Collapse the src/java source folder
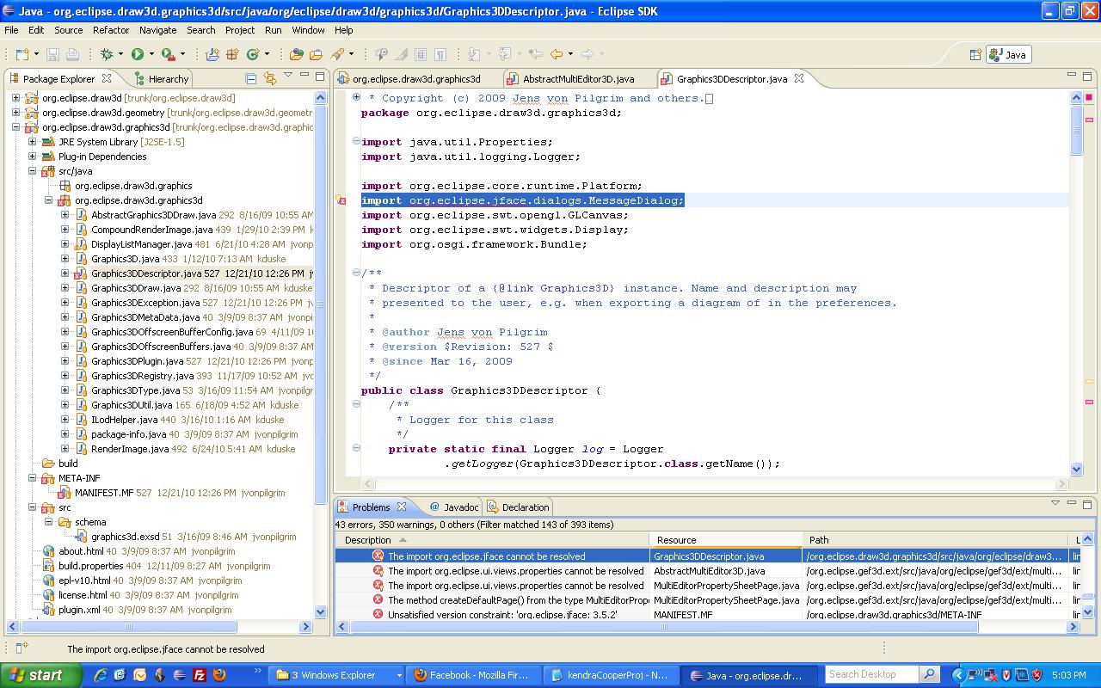The height and width of the screenshot is (688, 1101). click(x=32, y=171)
